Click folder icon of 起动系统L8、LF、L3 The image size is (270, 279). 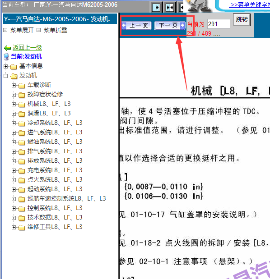click(22, 190)
